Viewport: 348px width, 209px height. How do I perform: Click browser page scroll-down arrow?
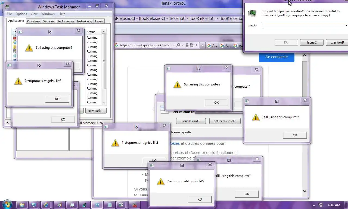click(304, 191)
